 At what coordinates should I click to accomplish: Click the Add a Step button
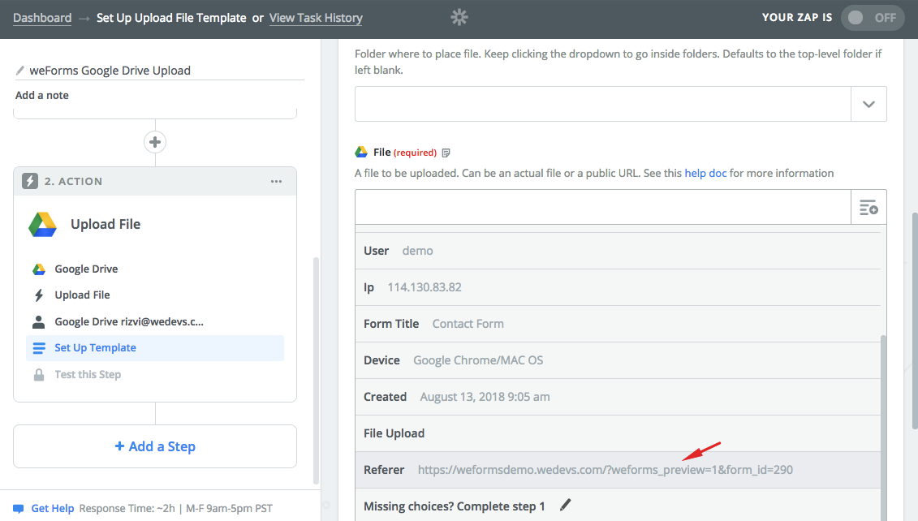coord(155,446)
